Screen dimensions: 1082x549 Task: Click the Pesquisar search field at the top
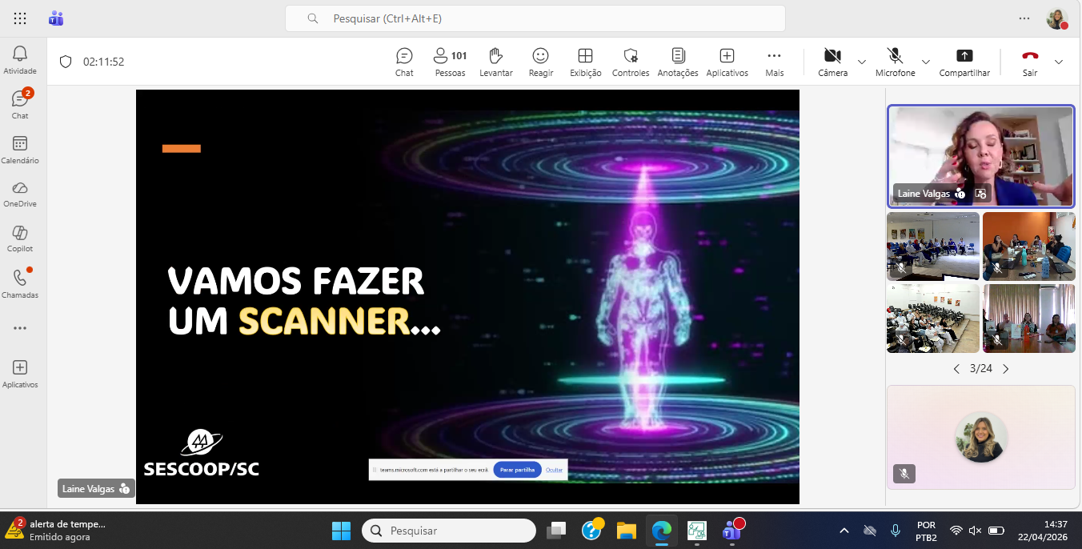[x=535, y=18]
